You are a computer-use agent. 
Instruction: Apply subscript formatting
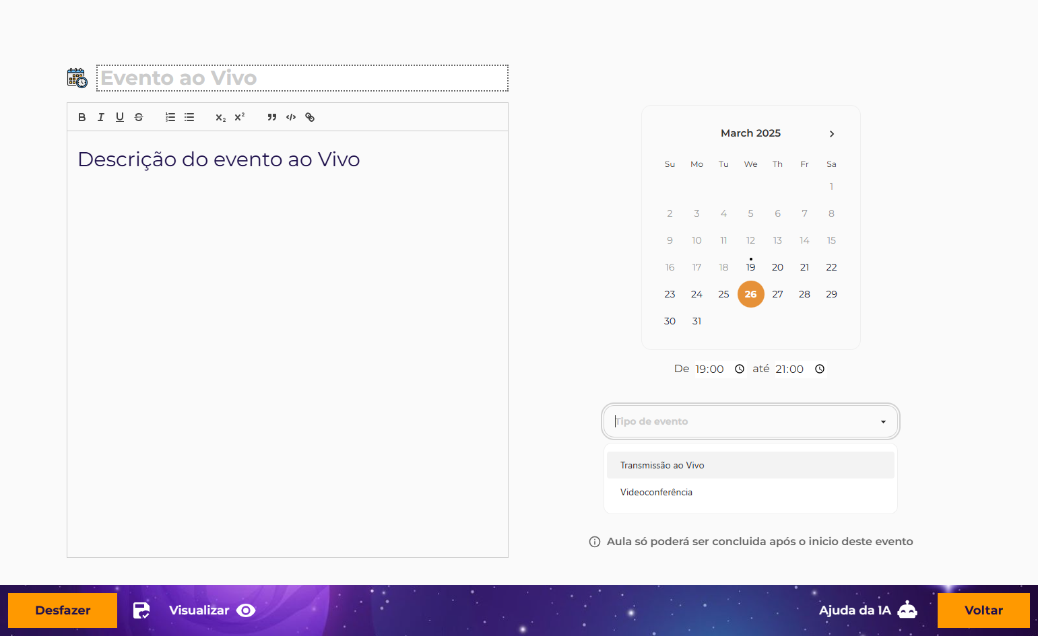click(x=221, y=117)
